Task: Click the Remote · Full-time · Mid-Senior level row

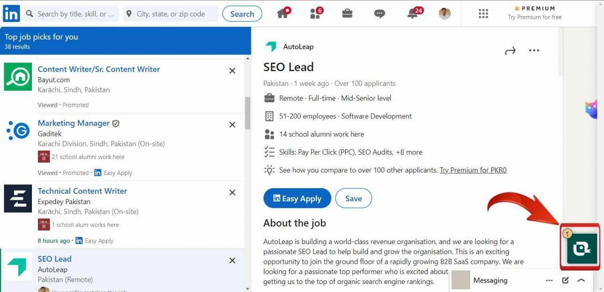Action: coord(335,98)
